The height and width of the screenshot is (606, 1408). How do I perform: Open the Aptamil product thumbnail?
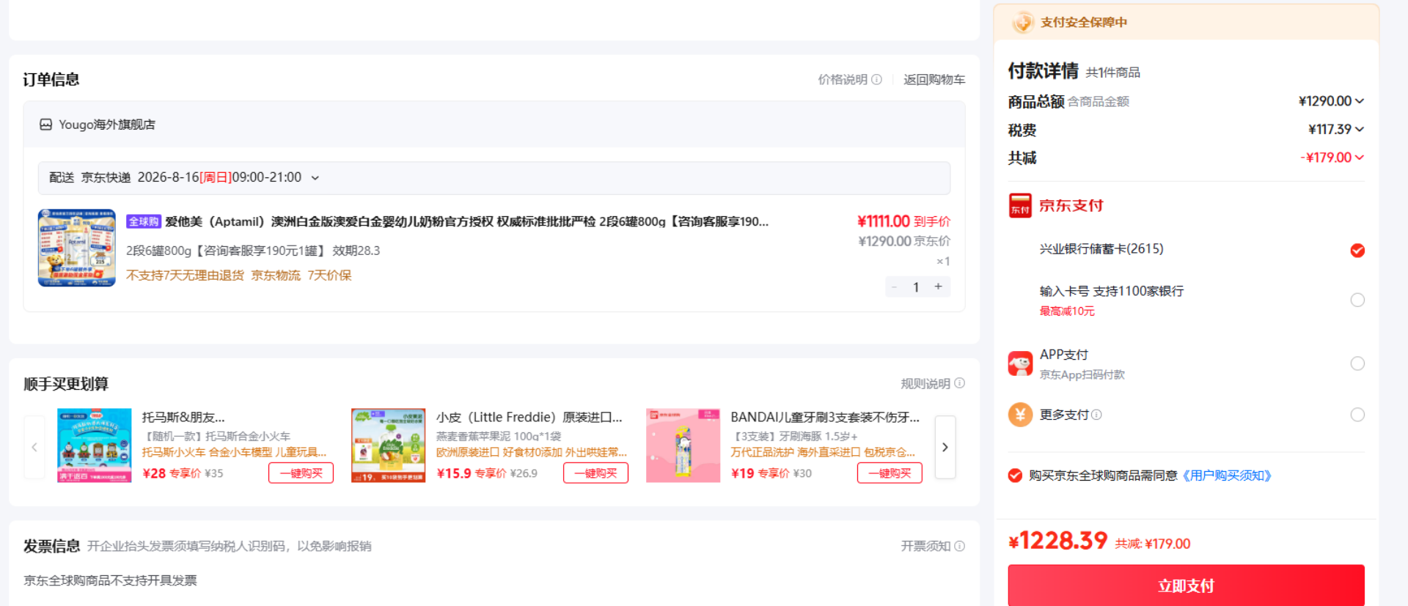(x=77, y=248)
